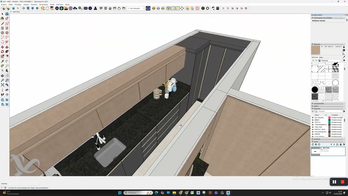Open the Editar menu
Screen dimensions: 348x196
[x=11, y=5]
